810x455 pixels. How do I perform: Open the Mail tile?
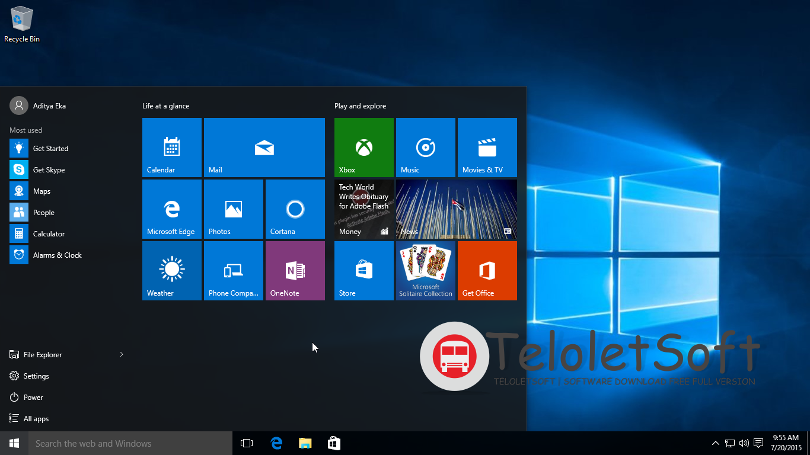click(264, 148)
